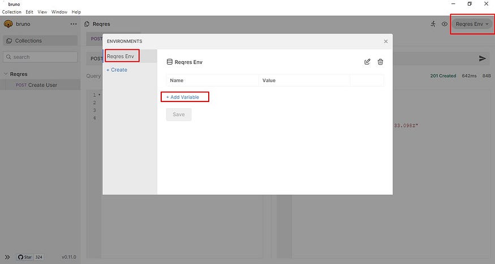Click the Name column header
The height and width of the screenshot is (264, 495).
coord(177,80)
